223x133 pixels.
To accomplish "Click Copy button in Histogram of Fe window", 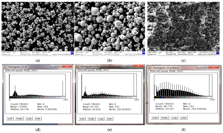I will click(x=91, y=119).
